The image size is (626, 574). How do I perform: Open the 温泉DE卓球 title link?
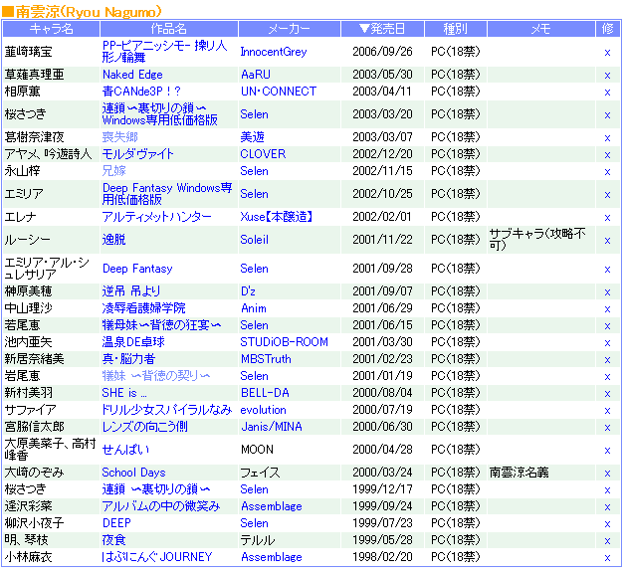[x=133, y=342]
